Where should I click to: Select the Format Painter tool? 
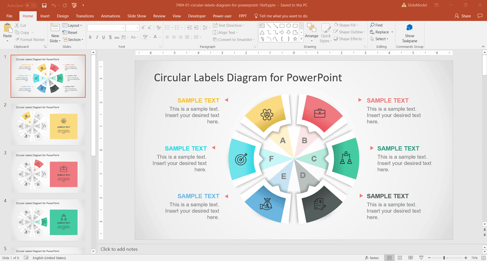30,39
